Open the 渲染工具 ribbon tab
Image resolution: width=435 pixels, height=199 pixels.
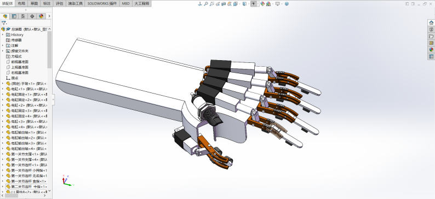pyautogui.click(x=76, y=4)
